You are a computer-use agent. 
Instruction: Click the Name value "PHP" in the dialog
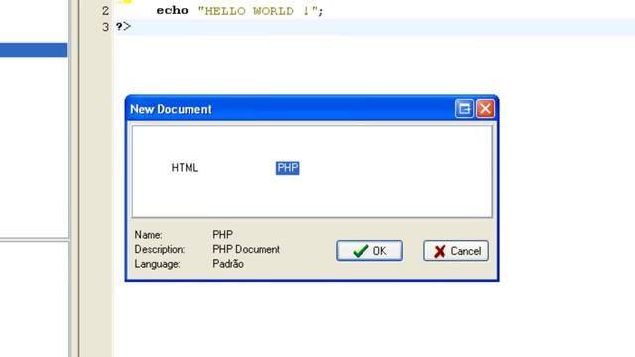coord(222,235)
